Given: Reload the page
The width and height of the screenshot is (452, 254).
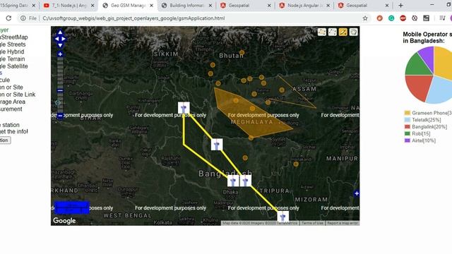Looking at the screenshot, I should 8,18.
